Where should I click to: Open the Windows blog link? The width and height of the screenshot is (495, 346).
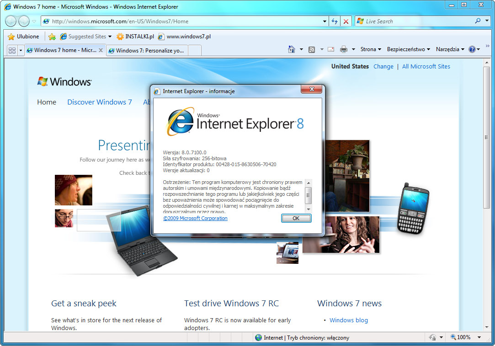349,320
